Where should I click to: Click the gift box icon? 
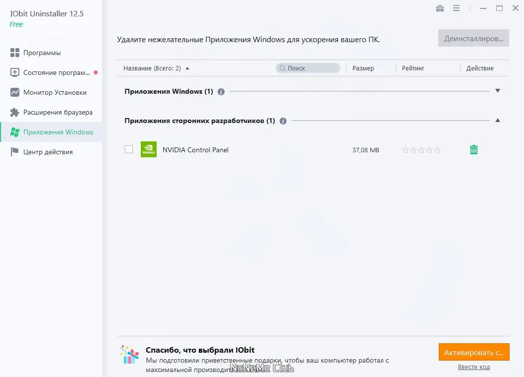coord(129,355)
